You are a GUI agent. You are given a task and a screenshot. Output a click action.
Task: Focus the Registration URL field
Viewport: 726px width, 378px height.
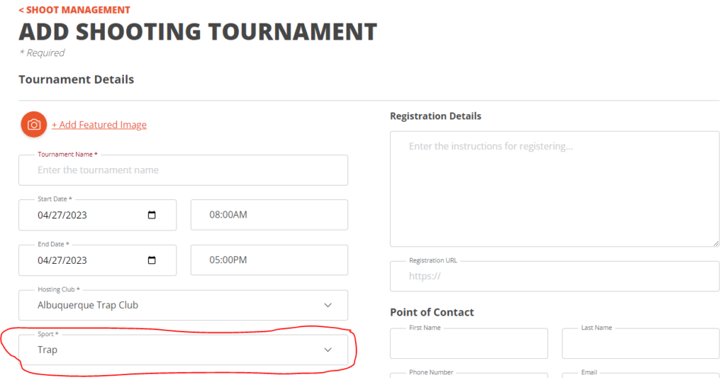[x=554, y=276]
